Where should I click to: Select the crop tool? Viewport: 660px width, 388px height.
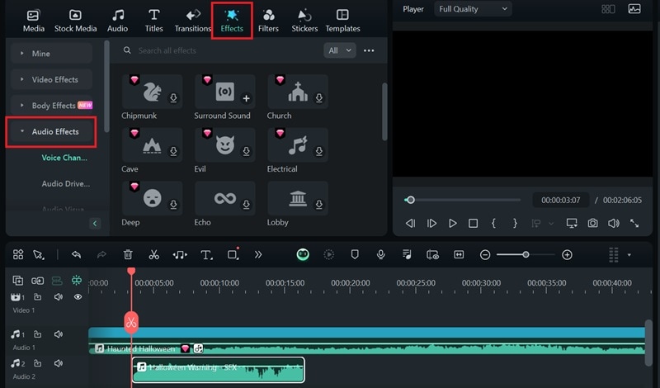click(x=233, y=254)
